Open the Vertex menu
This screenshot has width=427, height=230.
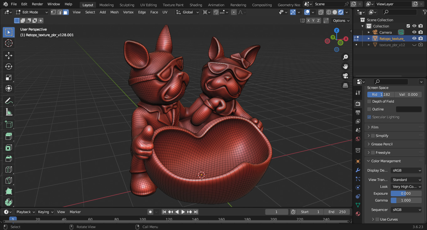click(128, 12)
